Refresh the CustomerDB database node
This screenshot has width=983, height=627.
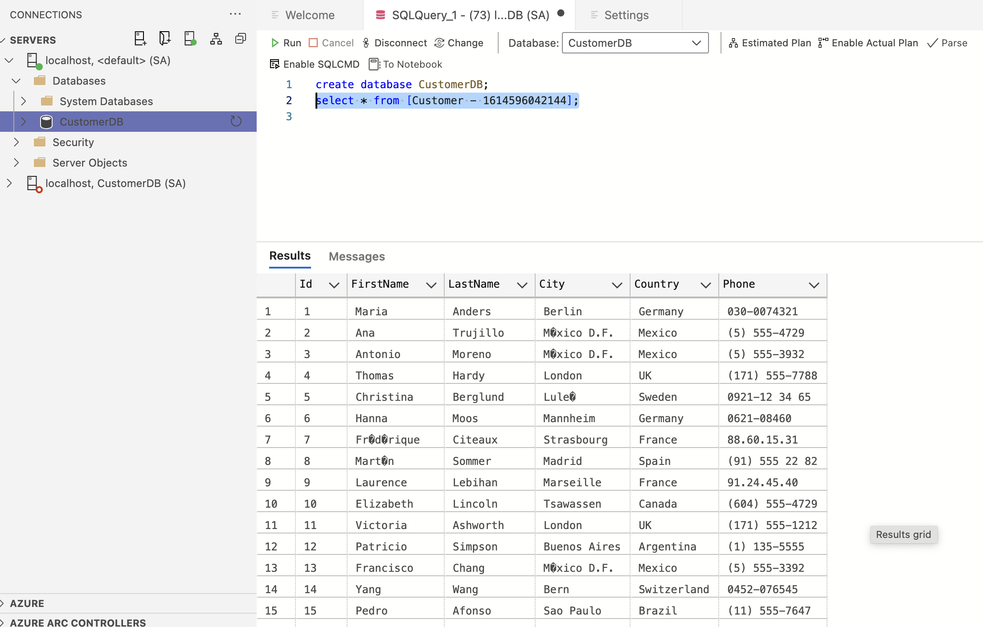pos(236,122)
